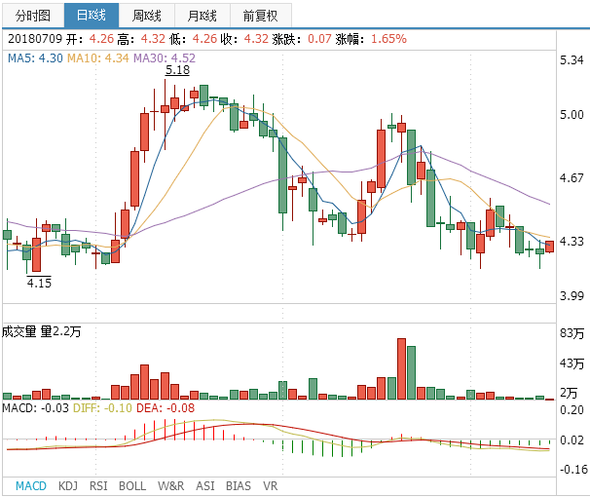Click the 5.18 high price label
Image resolution: width=590 pixels, height=497 pixels.
tap(177, 70)
